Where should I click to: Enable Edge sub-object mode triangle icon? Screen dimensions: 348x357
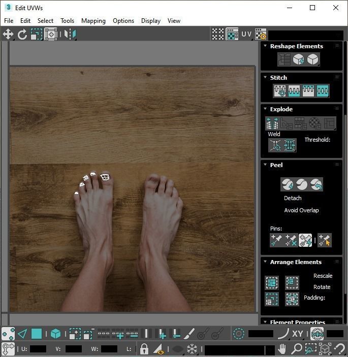pyautogui.click(x=22, y=334)
